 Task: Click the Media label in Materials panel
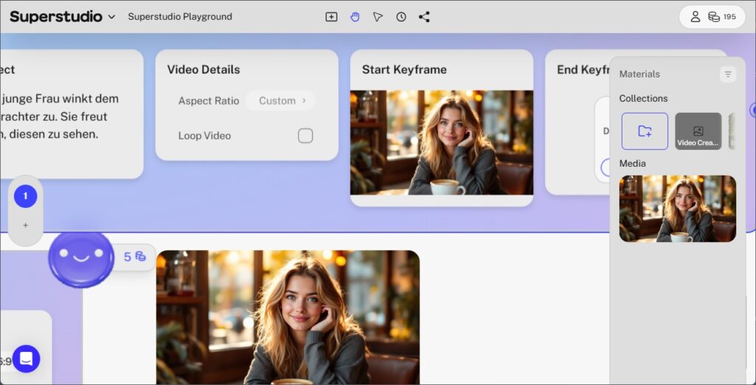[632, 163]
